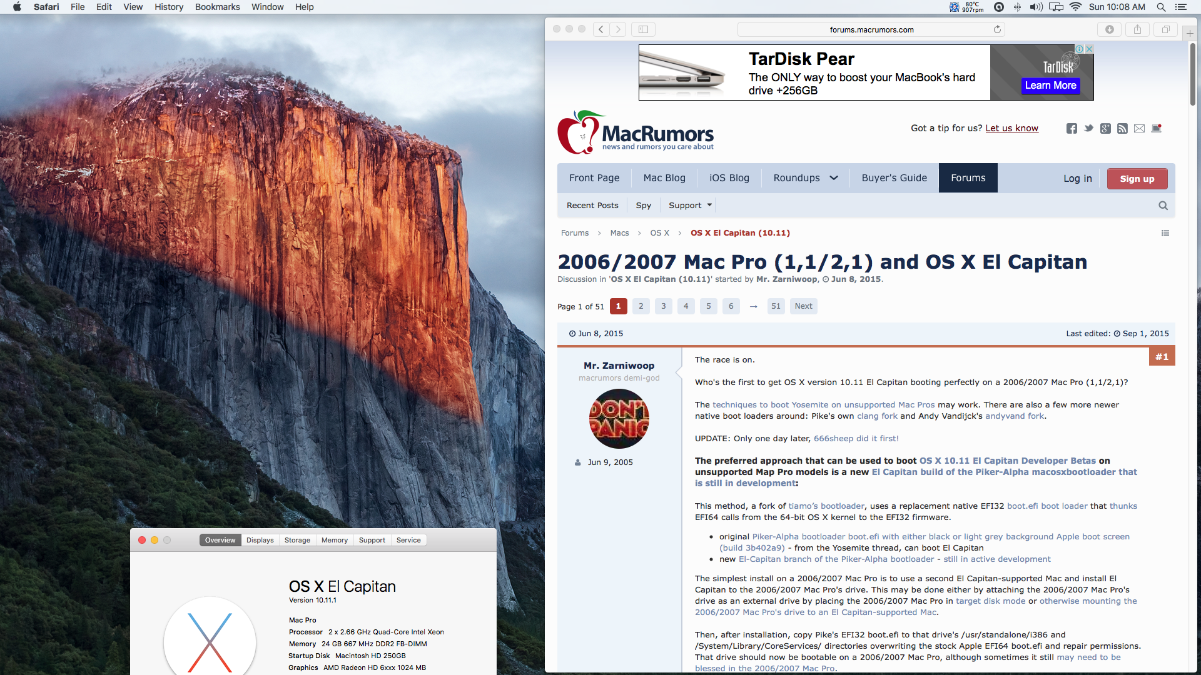Image resolution: width=1201 pixels, height=675 pixels.
Task: Open Spotlight search in the menu bar
Action: 1161,7
